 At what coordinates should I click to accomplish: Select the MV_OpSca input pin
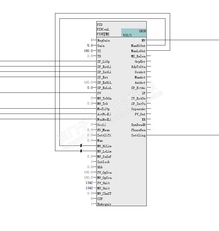[105, 178]
